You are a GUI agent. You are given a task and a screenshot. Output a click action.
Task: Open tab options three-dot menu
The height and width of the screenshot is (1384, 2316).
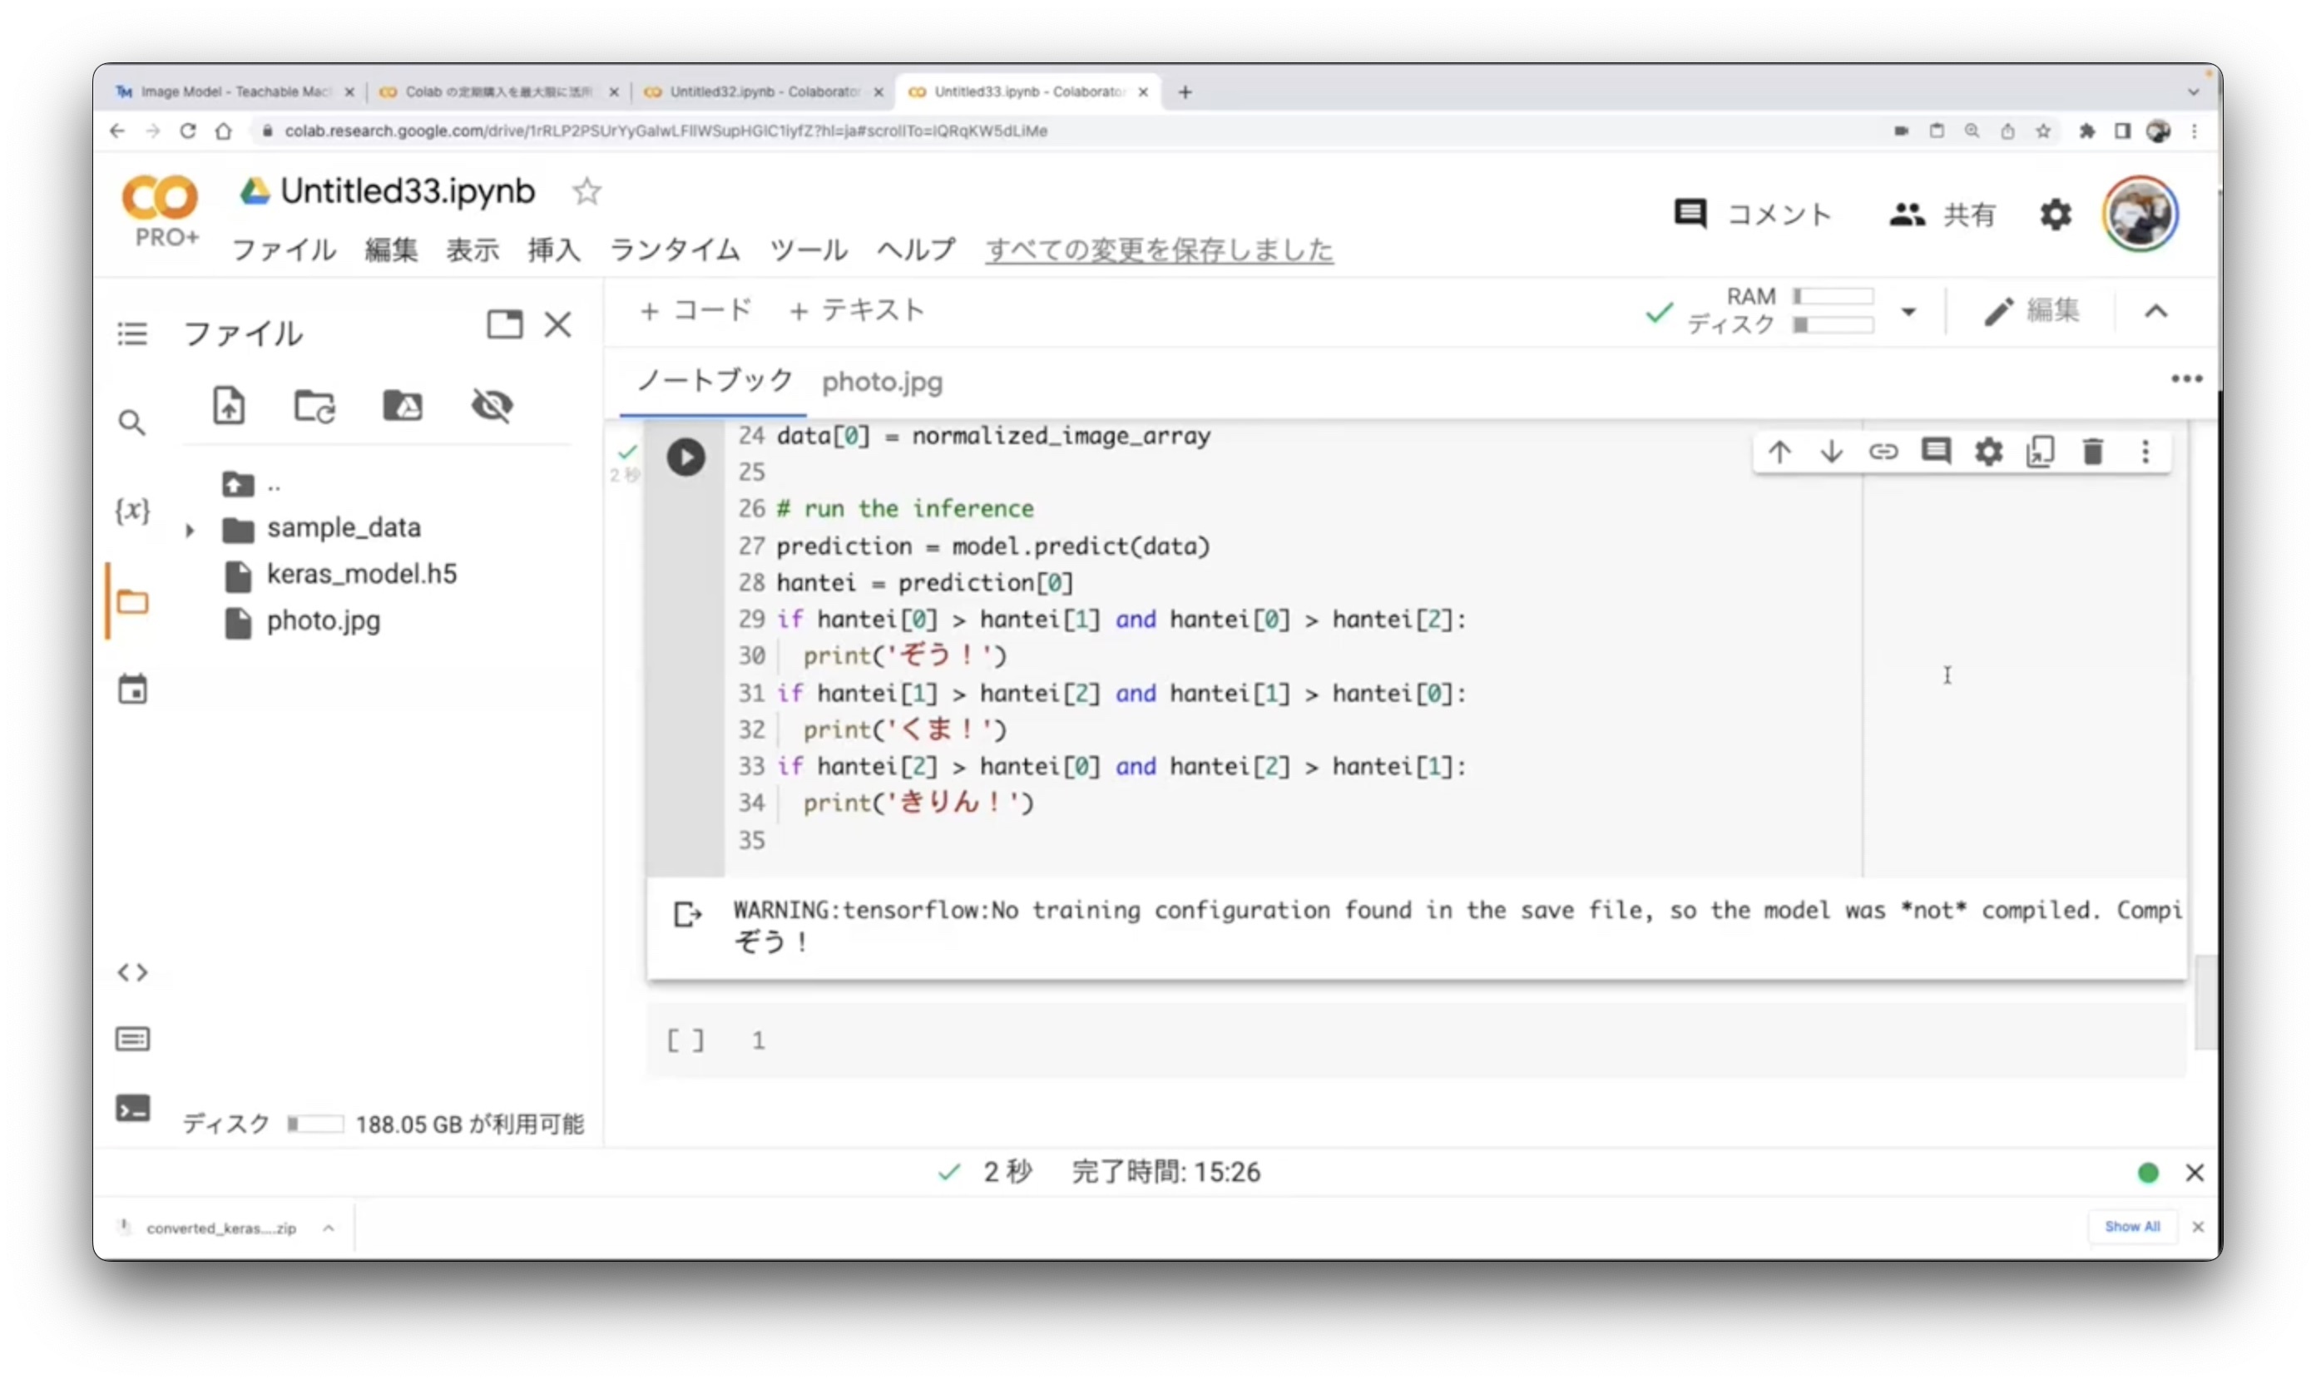click(2186, 378)
